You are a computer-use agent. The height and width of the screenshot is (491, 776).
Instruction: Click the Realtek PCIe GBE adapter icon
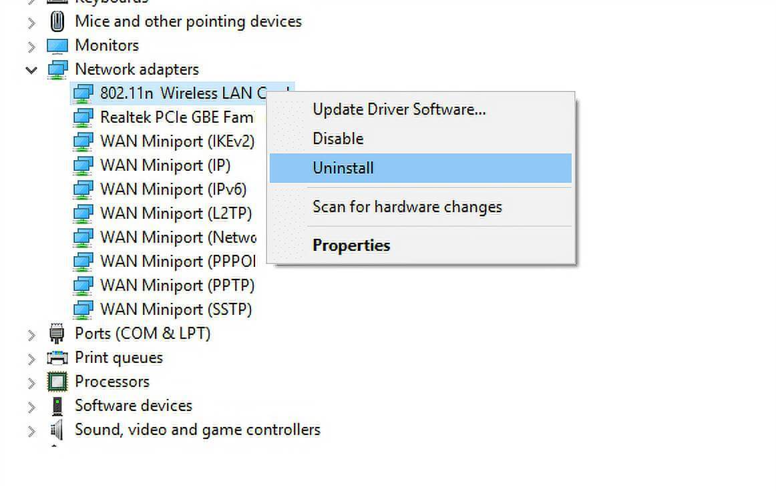[x=83, y=117]
